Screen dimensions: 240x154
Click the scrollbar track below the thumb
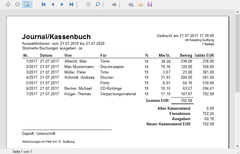point(237,122)
